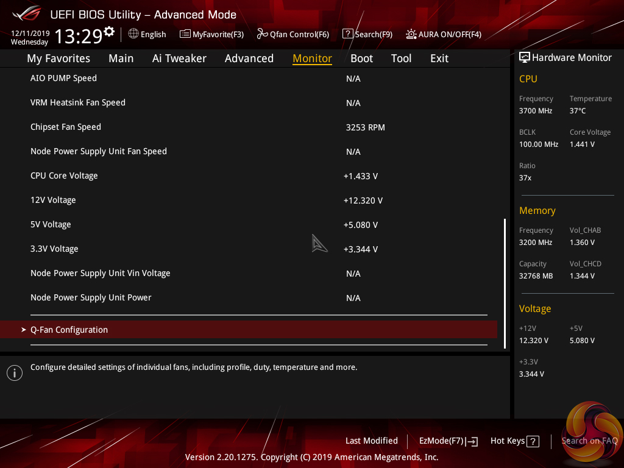Click the 1.344 V Vol_CHCD value
Screen dimensions: 624x468
point(582,276)
